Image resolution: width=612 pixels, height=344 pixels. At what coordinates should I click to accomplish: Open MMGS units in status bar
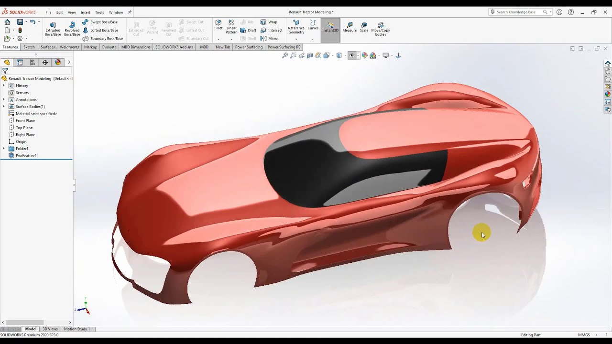click(x=584, y=335)
